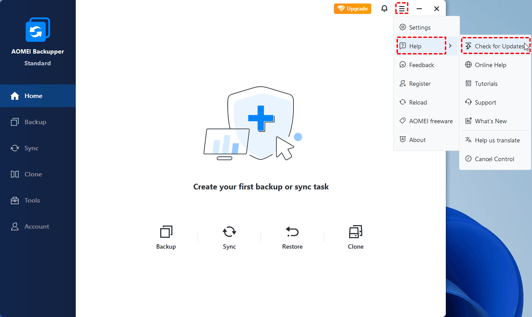Open What's New from the Help submenu
Image resolution: width=532 pixels, height=317 pixels.
[x=491, y=121]
